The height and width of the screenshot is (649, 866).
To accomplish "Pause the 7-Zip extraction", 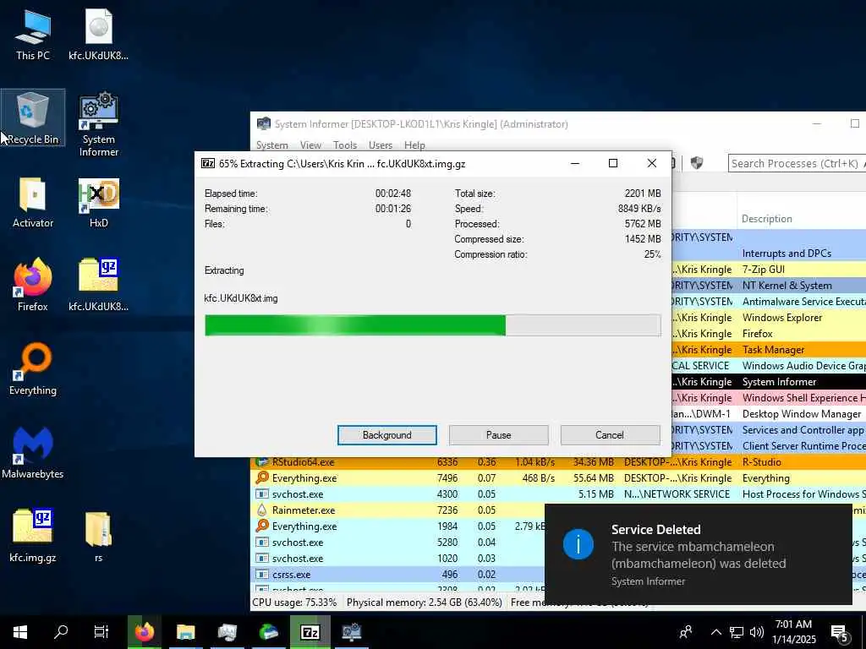I will 499,435.
